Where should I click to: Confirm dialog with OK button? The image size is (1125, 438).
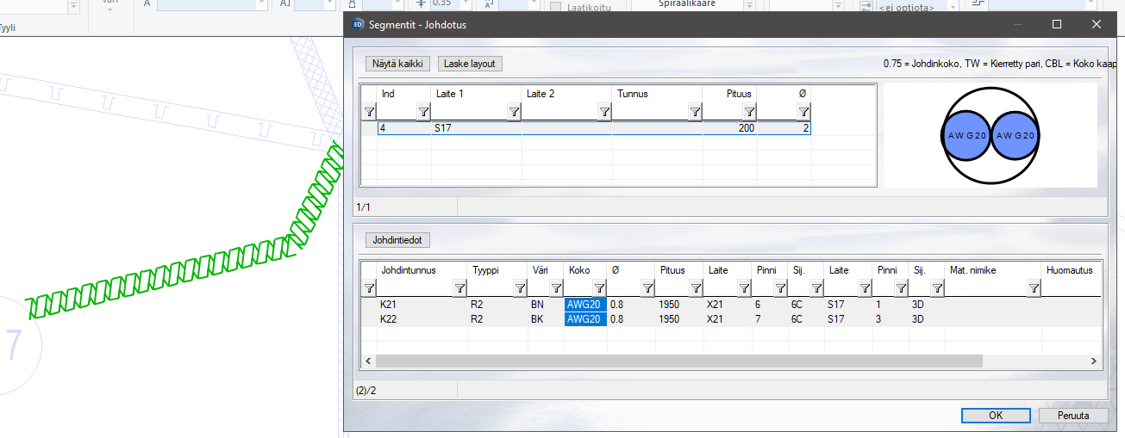[x=995, y=416]
